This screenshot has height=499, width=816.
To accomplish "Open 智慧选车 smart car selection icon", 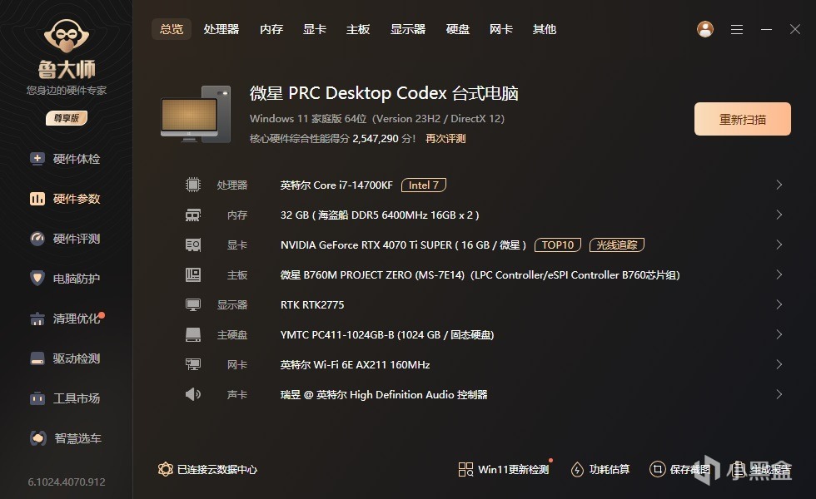I will pos(37,438).
